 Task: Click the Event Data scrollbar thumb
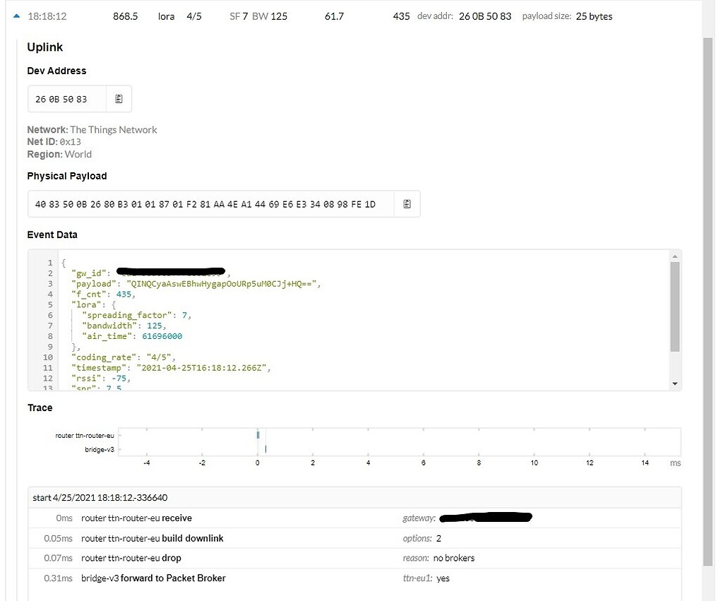[x=675, y=307]
